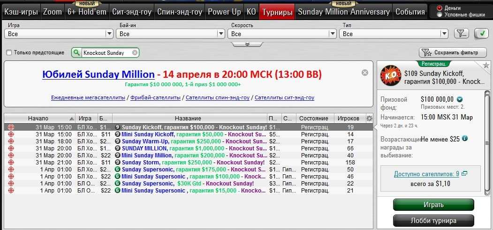
Task: Click 9-max badge on Mini Sunday Kickoff row
Action: tap(118, 134)
